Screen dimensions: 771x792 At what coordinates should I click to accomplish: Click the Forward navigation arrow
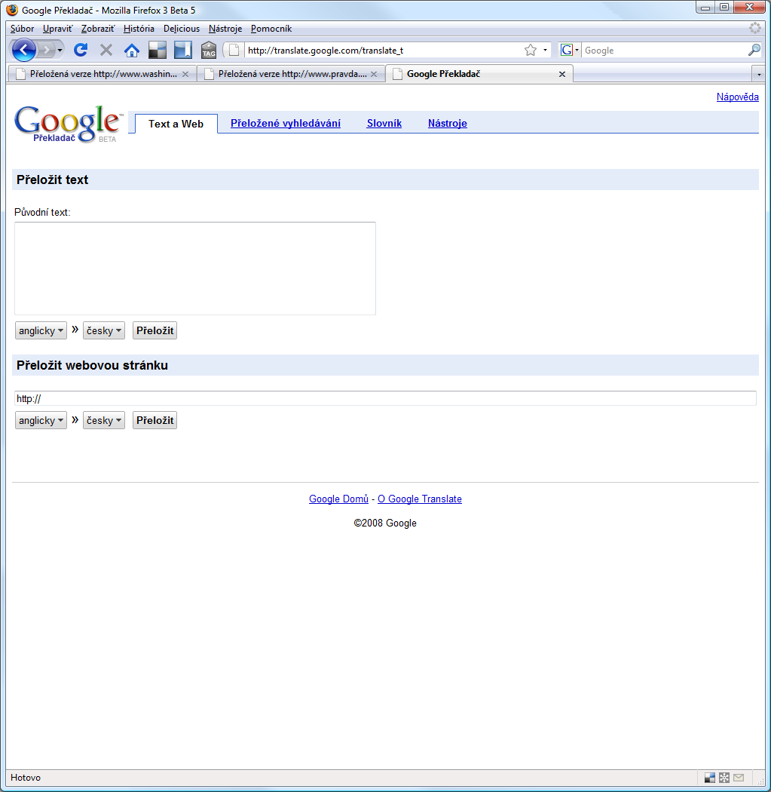coord(47,50)
